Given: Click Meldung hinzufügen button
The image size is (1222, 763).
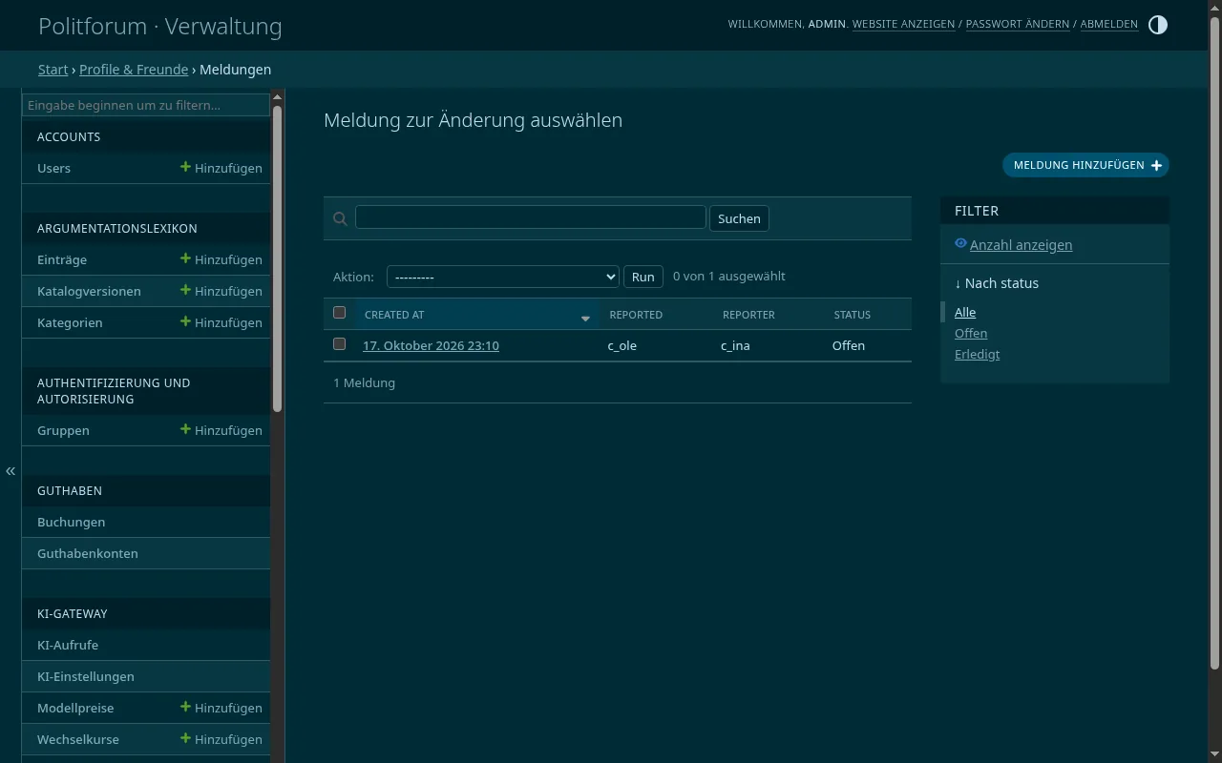Looking at the screenshot, I should point(1085,165).
